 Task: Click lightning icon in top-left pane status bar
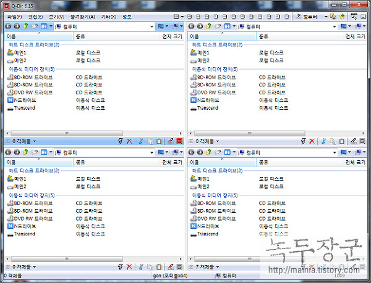121,141
